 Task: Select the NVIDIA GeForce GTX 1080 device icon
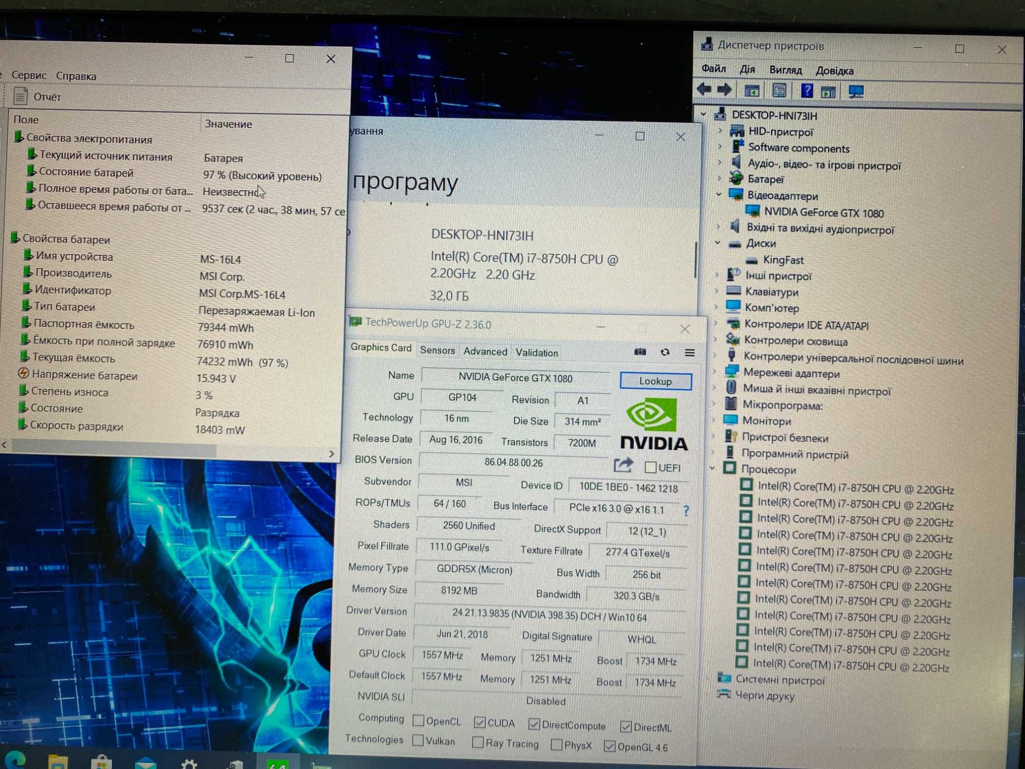pyautogui.click(x=752, y=212)
